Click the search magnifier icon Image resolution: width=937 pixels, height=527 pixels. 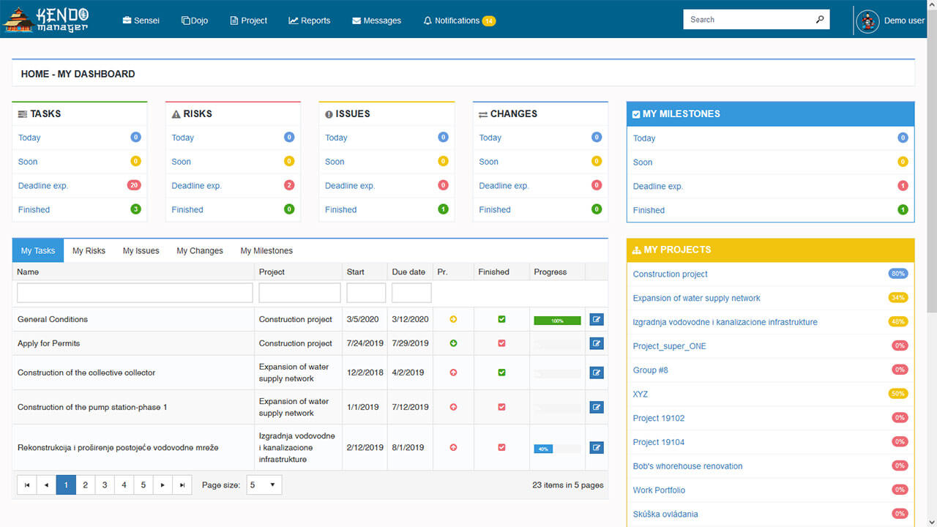[x=820, y=20]
